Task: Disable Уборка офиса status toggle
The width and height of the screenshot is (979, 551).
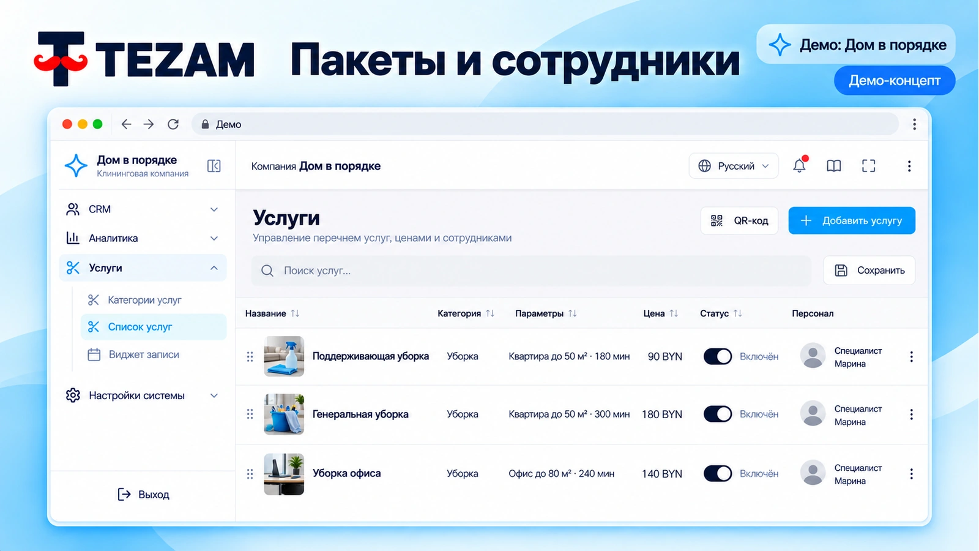Action: point(718,473)
